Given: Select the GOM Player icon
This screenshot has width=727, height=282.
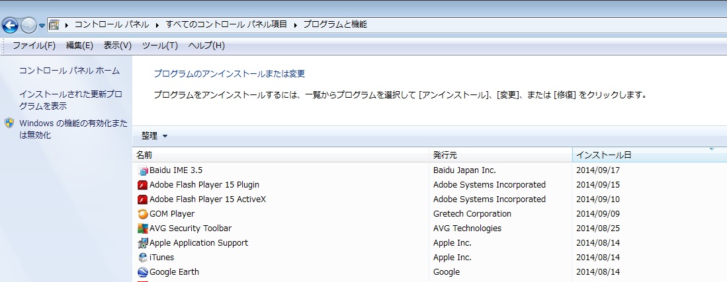Looking at the screenshot, I should [x=142, y=214].
